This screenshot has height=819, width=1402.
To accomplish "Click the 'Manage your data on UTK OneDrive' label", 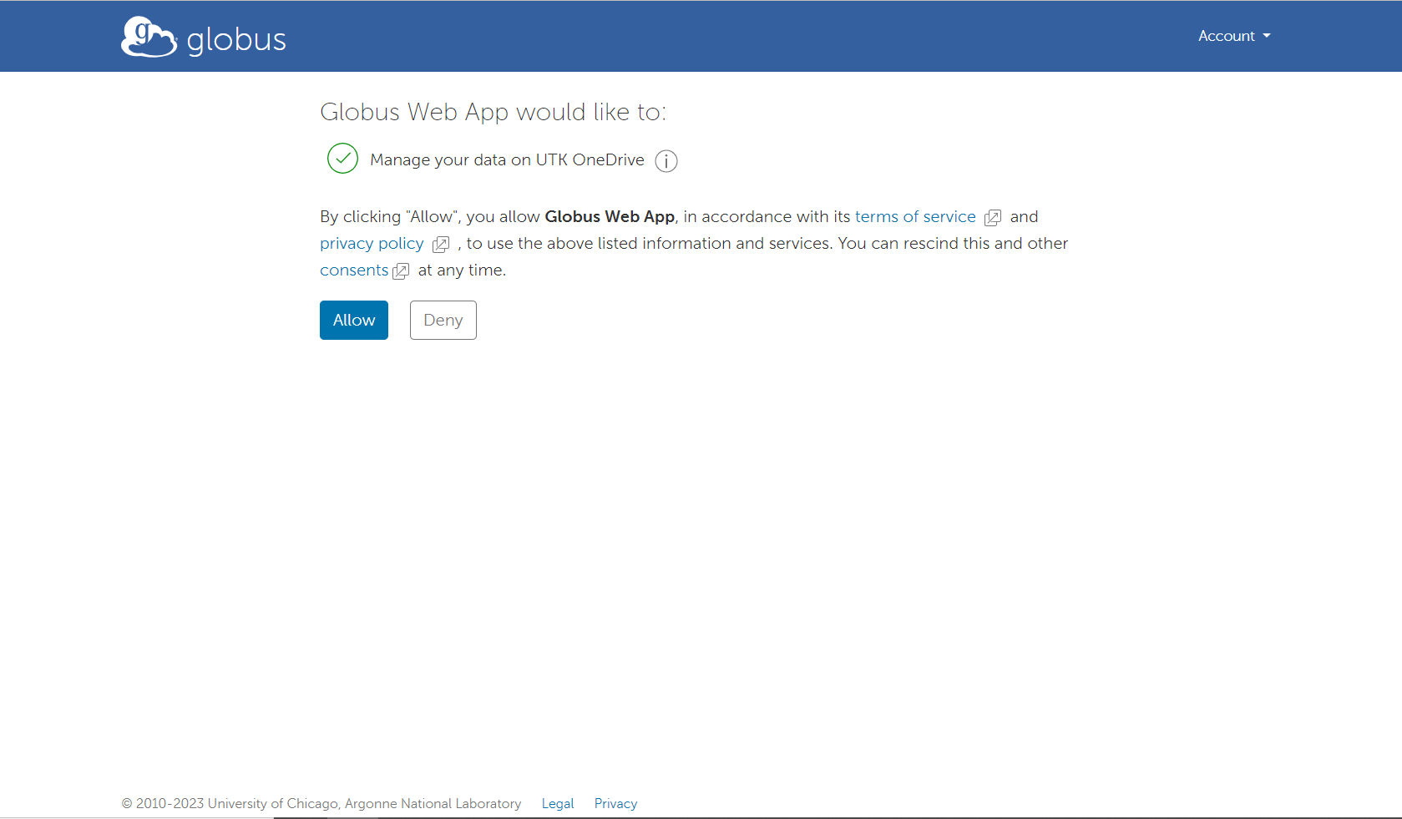I will click(x=507, y=159).
